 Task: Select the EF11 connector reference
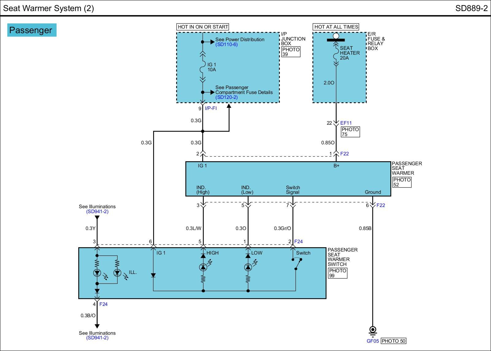[x=346, y=123]
